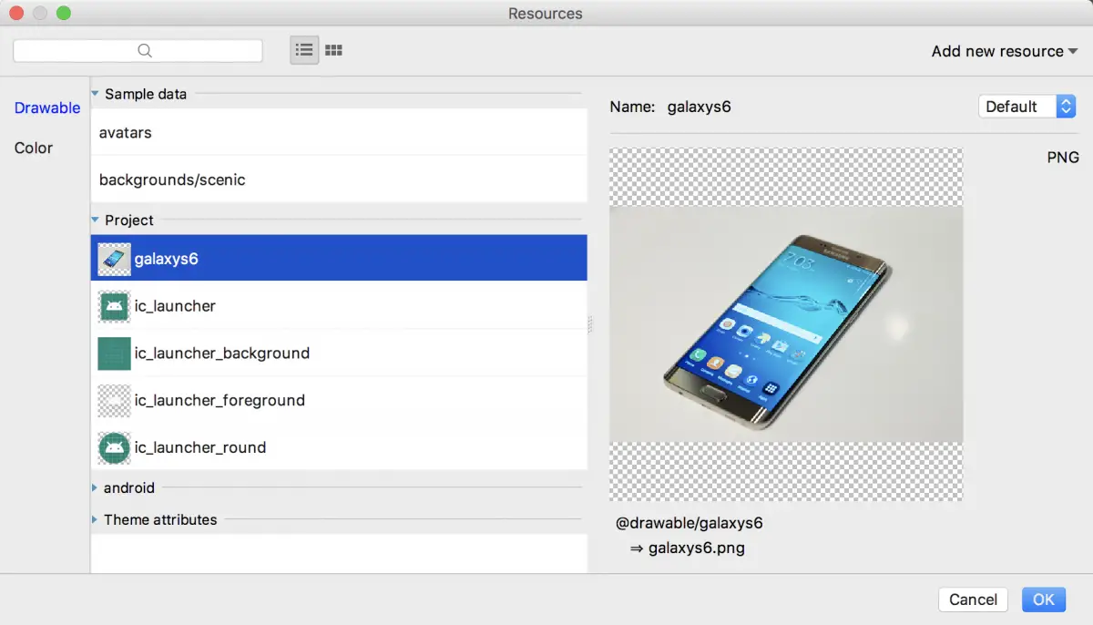Collapse the Sample data section
The image size is (1093, 625).
click(96, 94)
